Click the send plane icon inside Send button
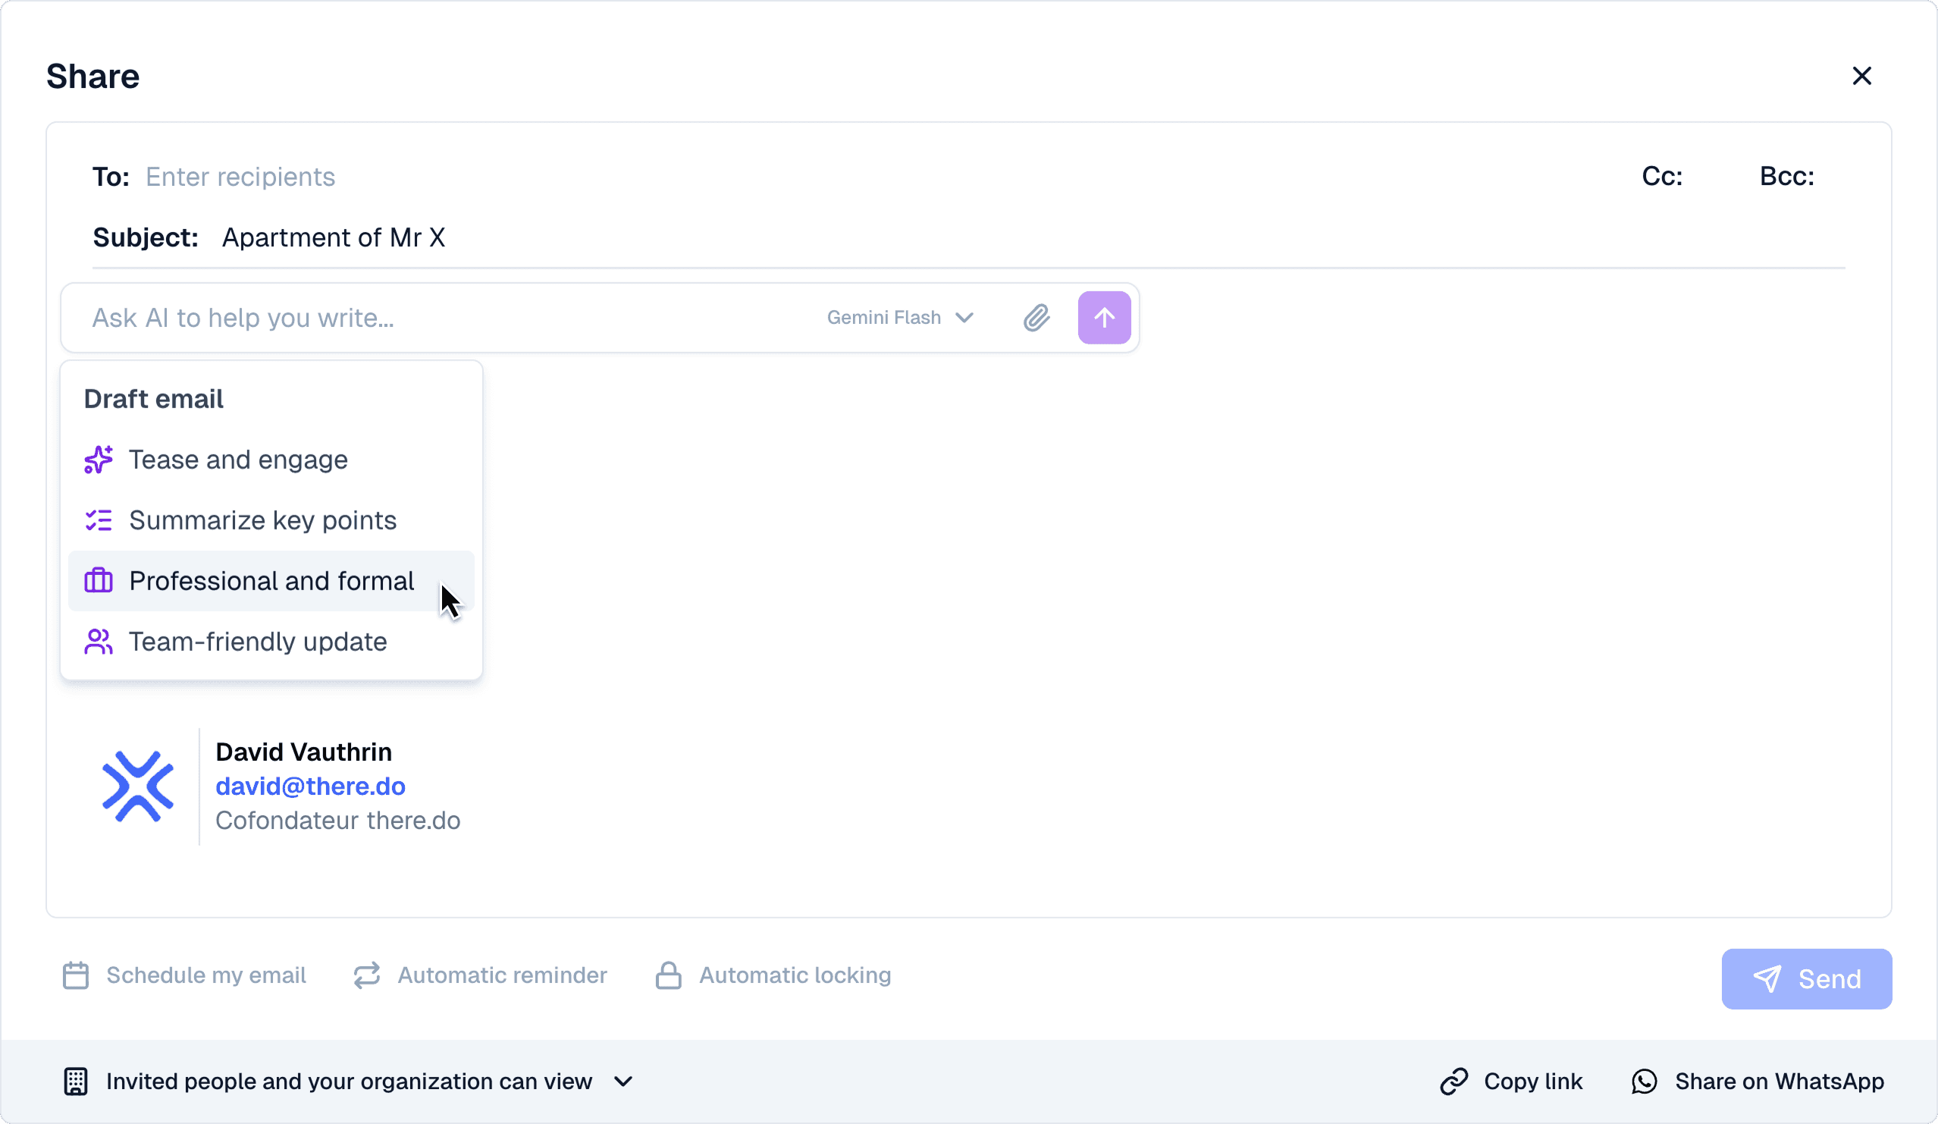The image size is (1938, 1124). (1770, 978)
